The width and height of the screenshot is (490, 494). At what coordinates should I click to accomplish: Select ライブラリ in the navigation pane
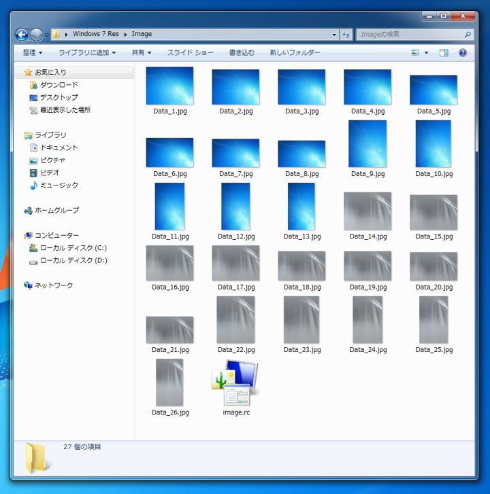pos(50,135)
